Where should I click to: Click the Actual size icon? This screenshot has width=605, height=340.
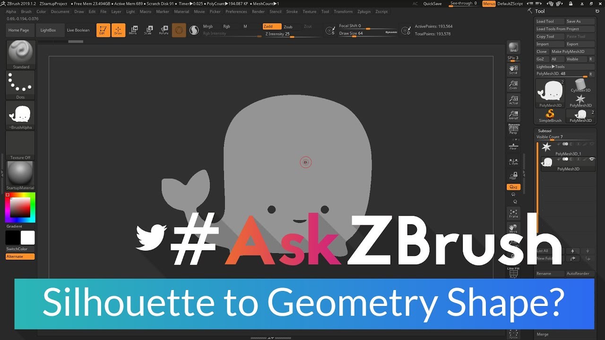click(513, 100)
